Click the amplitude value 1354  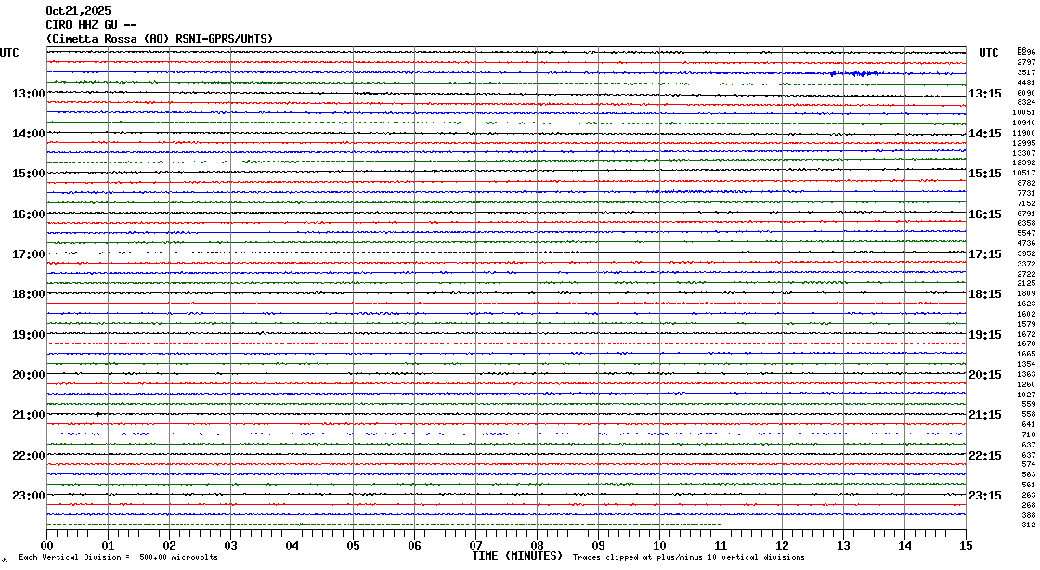(x=1026, y=365)
